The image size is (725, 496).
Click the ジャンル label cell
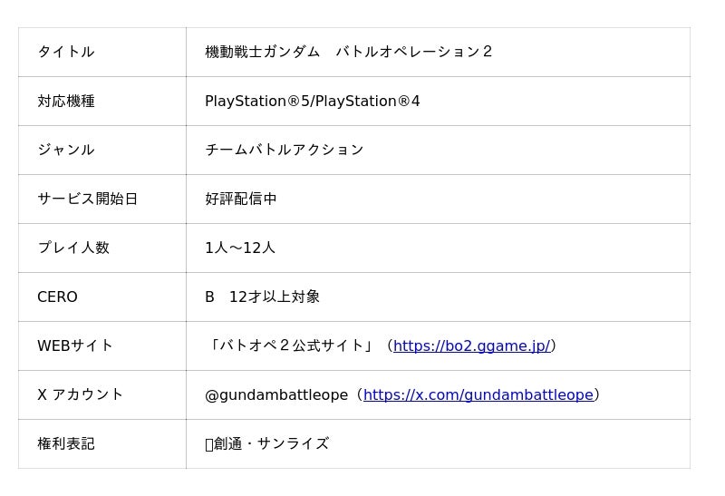[x=66, y=150]
